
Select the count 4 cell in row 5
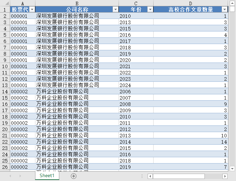pyautogui.click(x=190, y=35)
